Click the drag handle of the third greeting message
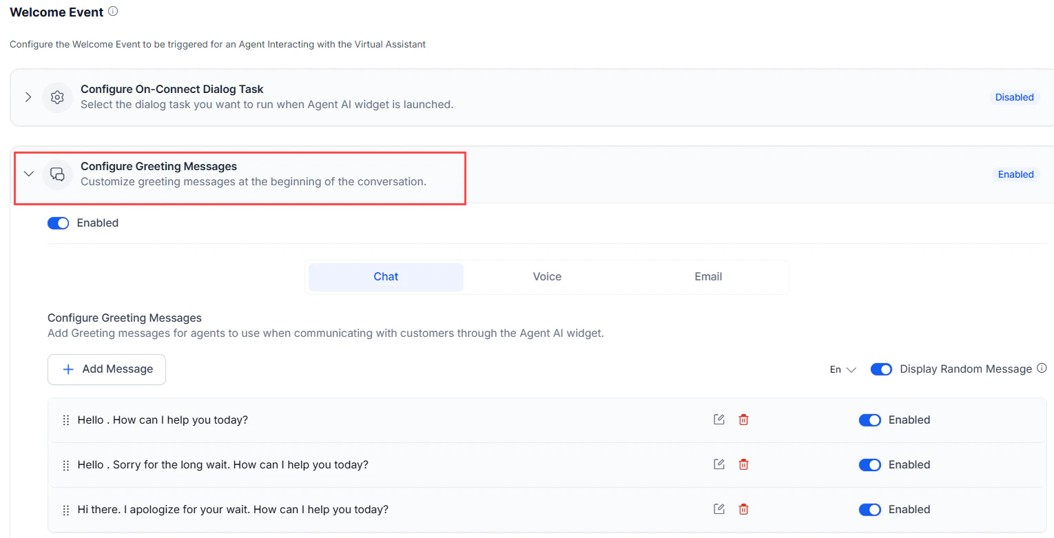 coord(65,509)
